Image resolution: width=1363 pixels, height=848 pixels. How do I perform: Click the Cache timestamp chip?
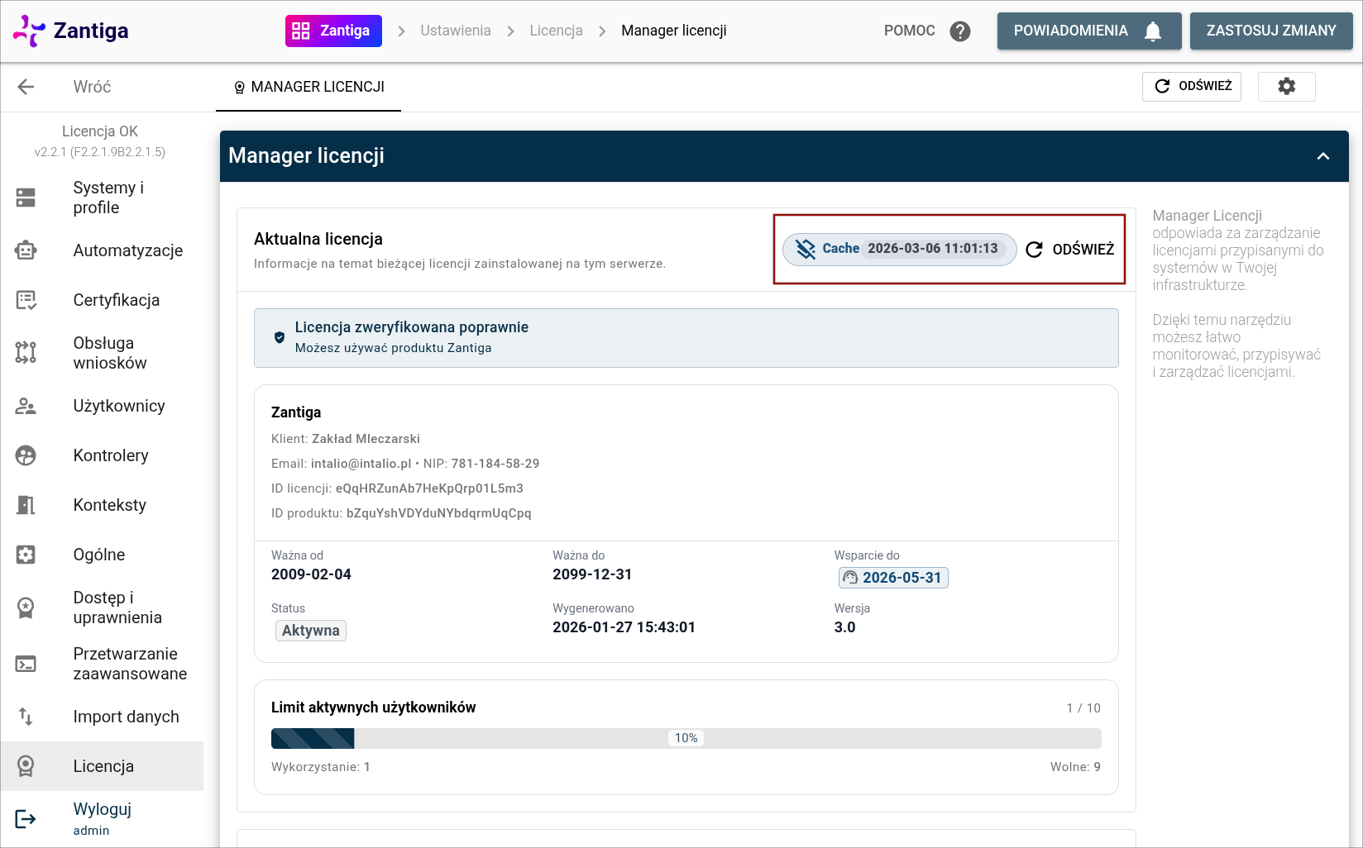(899, 249)
